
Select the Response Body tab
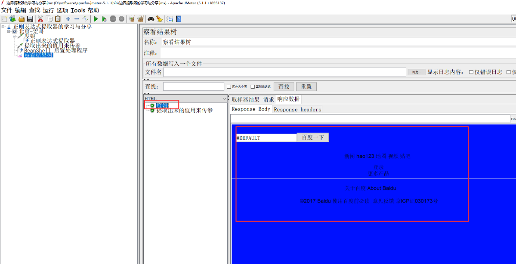tap(251, 109)
